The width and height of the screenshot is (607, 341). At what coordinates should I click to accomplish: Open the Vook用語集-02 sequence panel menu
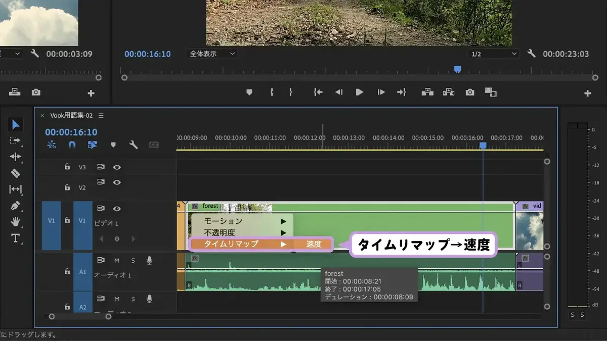point(101,116)
